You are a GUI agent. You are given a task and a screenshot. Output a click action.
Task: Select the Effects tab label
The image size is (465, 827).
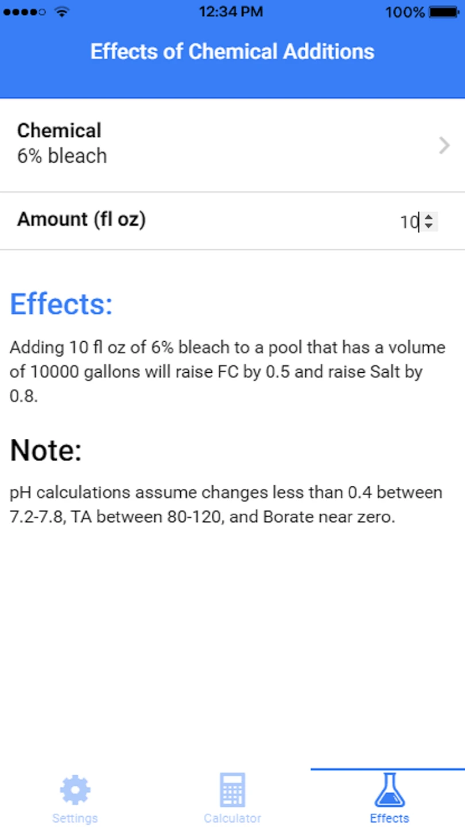[x=389, y=818]
